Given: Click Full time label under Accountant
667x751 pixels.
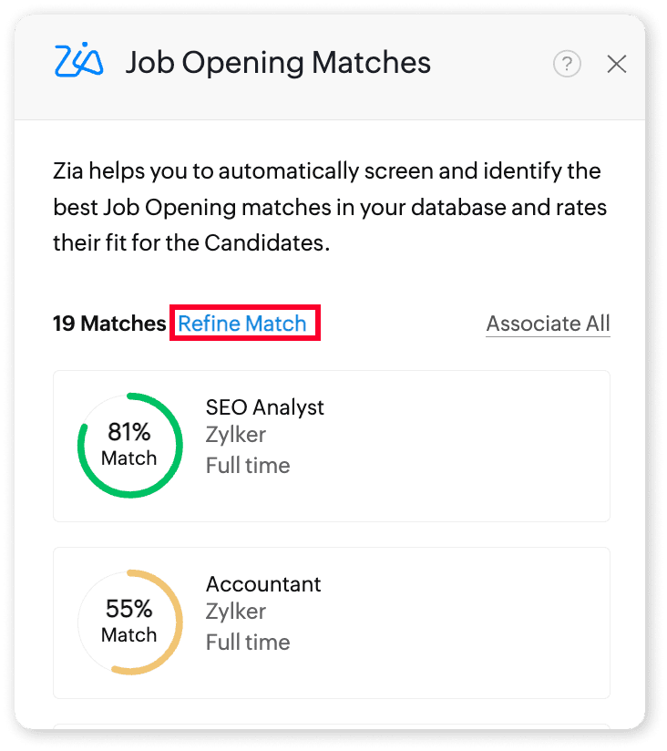Looking at the screenshot, I should coord(248,642).
